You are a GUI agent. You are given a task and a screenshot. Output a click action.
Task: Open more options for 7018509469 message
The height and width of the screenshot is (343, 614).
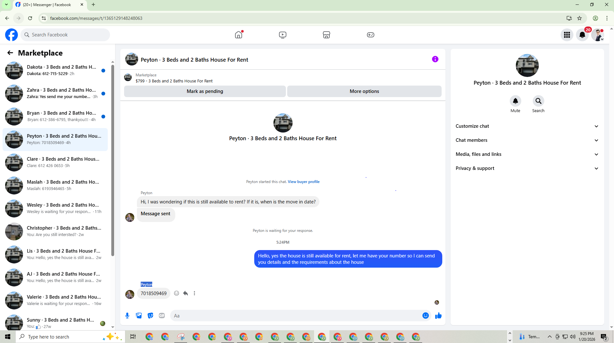click(194, 293)
